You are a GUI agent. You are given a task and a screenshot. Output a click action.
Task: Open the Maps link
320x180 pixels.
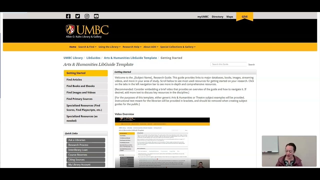click(x=230, y=17)
